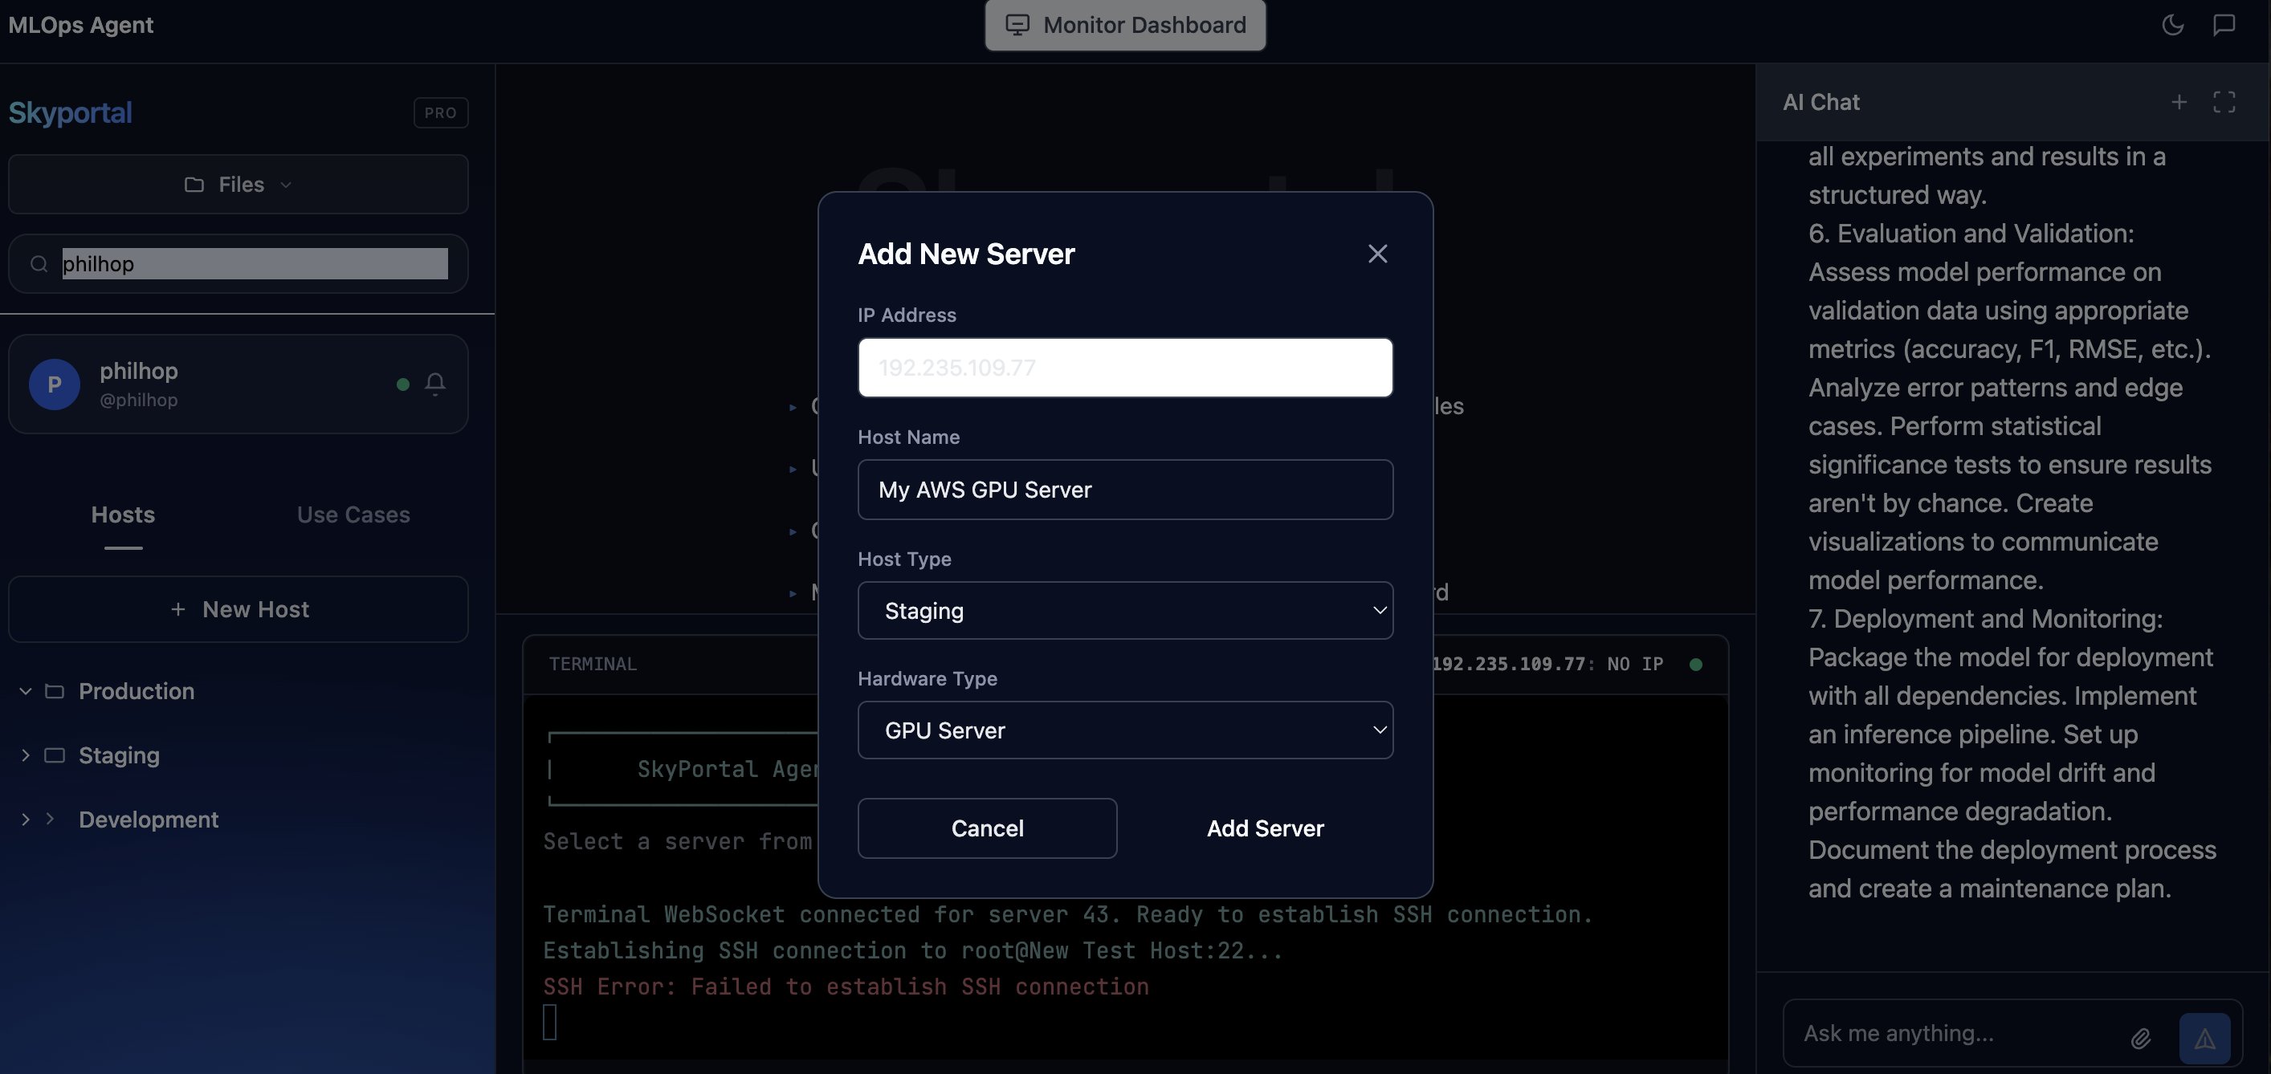Switch to the Use Cases tab
This screenshot has height=1074, width=2271.
coord(353,515)
